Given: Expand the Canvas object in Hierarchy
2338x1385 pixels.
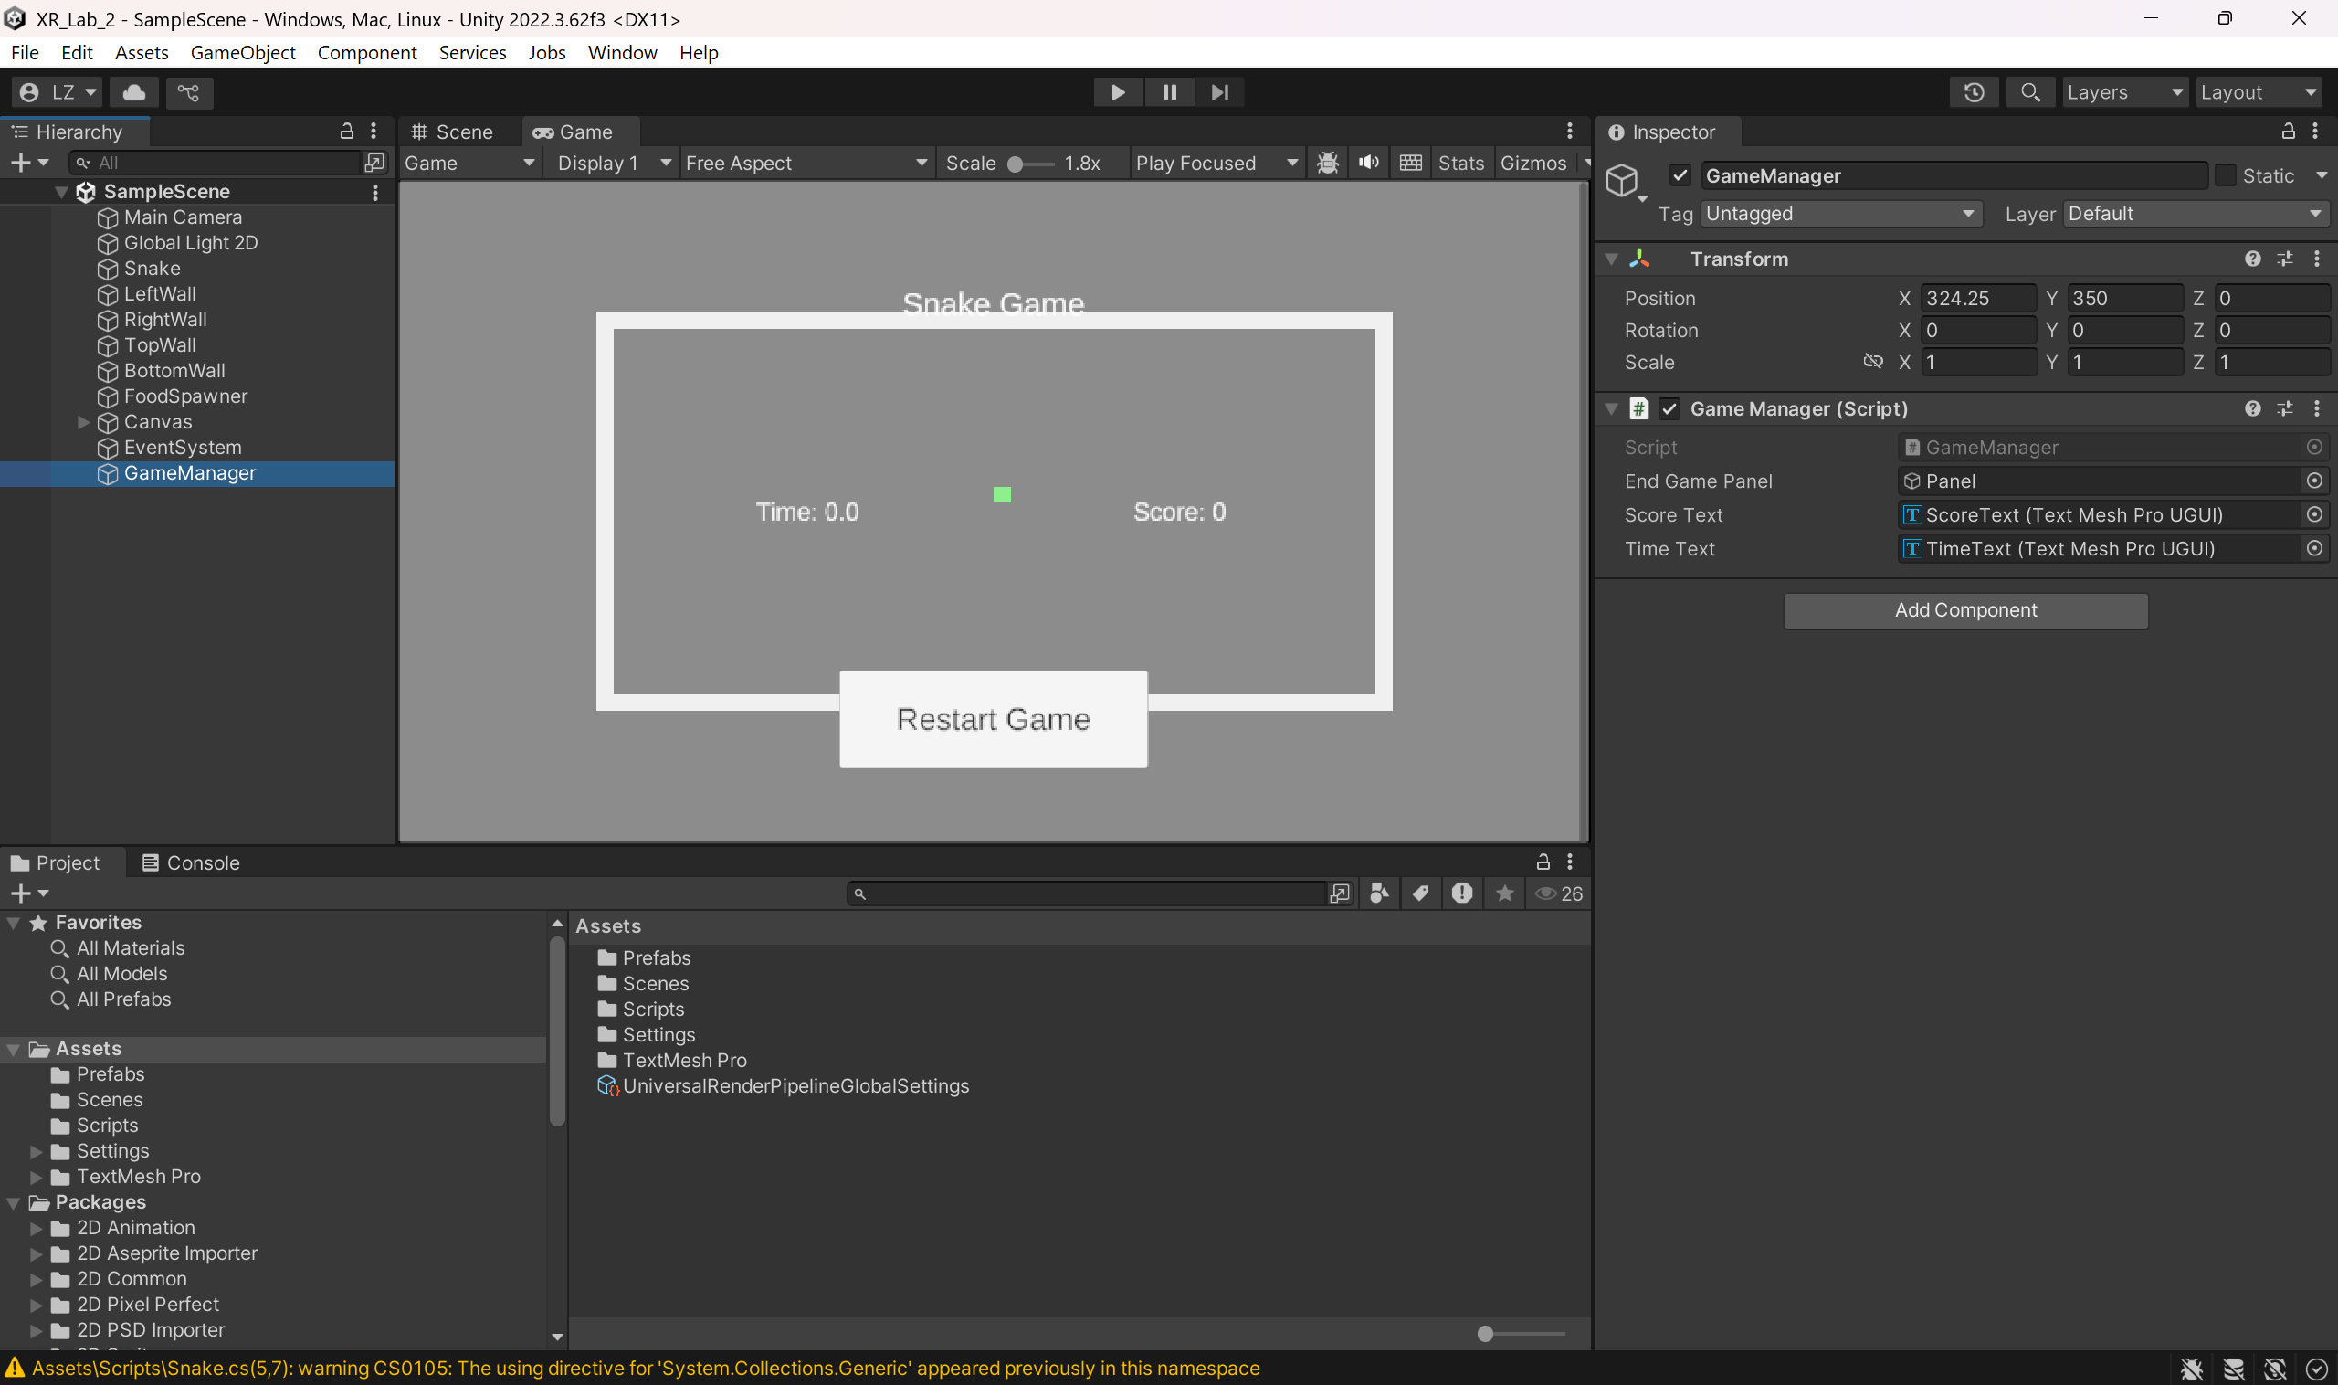Looking at the screenshot, I should tap(83, 422).
